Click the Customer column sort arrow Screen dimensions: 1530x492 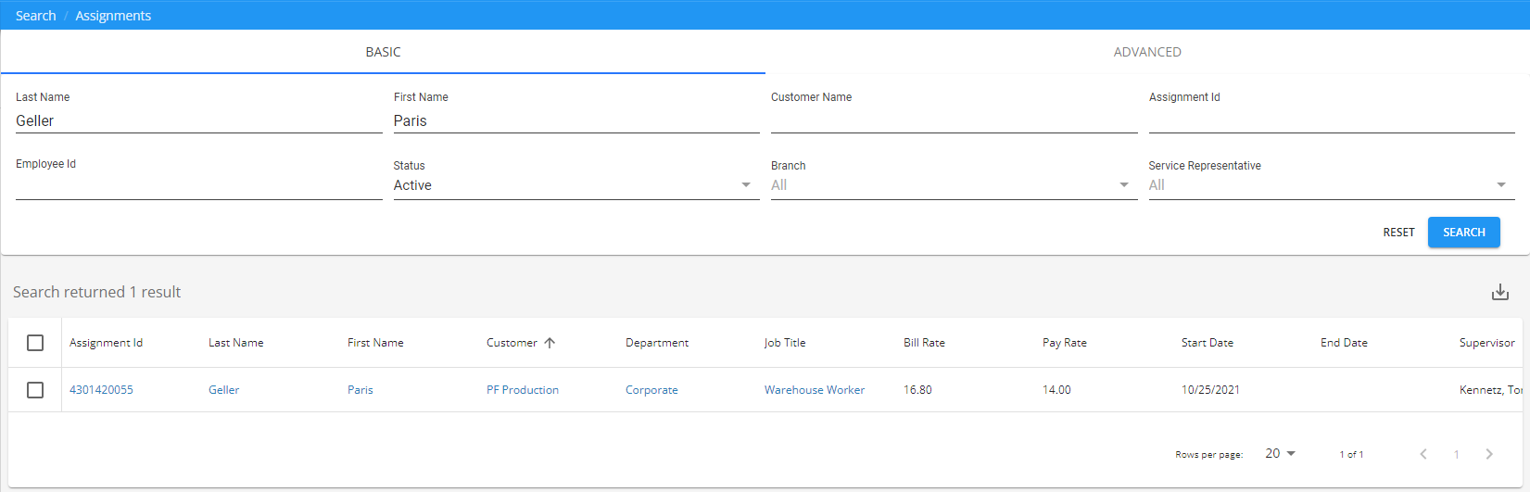(550, 343)
